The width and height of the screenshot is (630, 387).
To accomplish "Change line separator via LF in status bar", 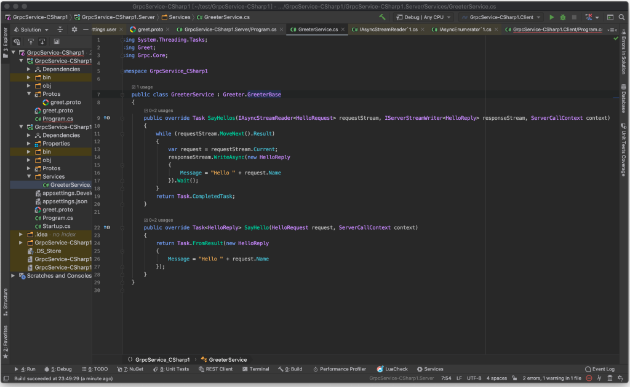I will pos(459,378).
